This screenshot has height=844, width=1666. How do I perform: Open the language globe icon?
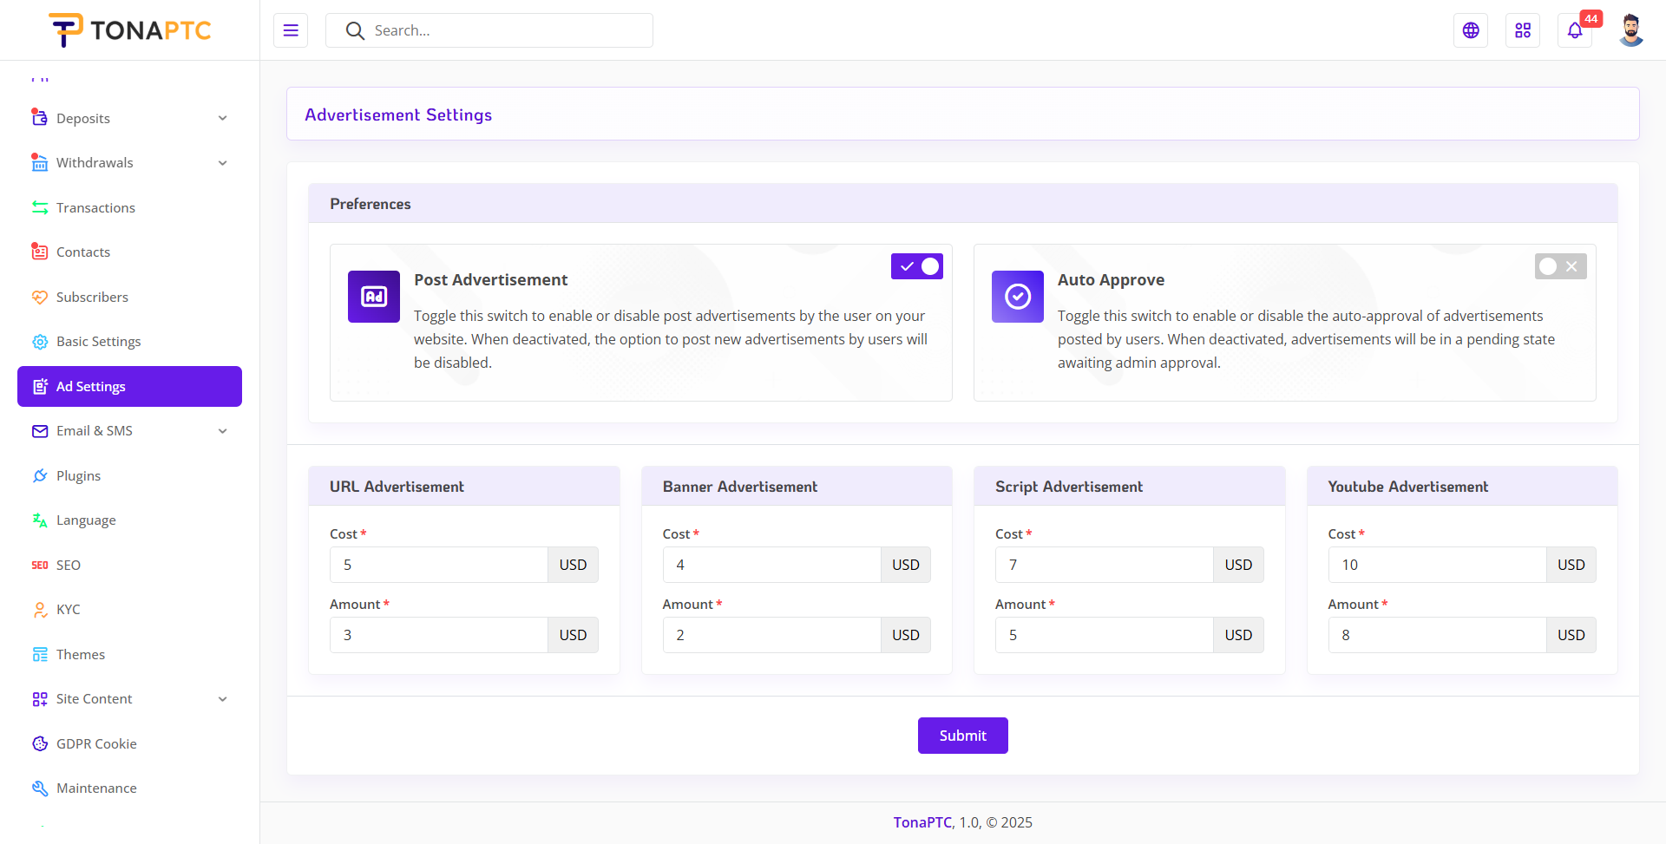point(1471,30)
